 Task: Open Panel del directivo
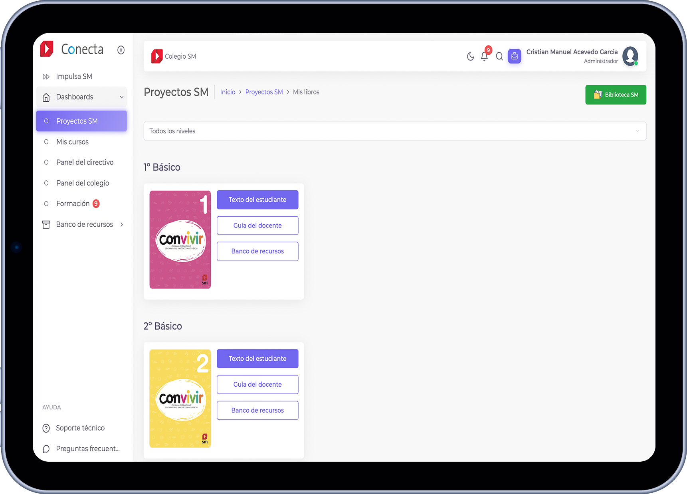click(81, 162)
